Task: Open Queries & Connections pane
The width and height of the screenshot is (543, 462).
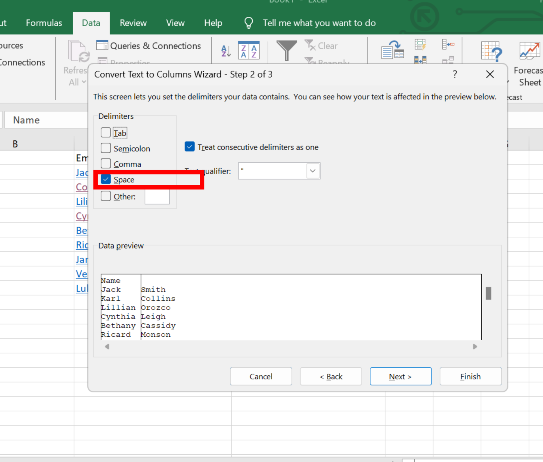Action: [149, 46]
